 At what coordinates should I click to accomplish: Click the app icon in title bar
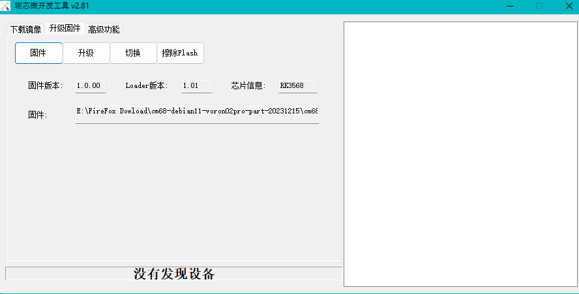click(5, 6)
